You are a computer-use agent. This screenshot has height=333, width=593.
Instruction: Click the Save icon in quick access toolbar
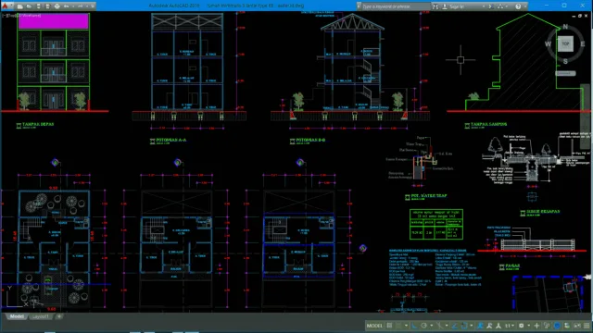click(x=38, y=6)
